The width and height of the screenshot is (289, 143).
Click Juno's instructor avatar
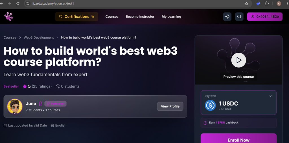tap(15, 106)
